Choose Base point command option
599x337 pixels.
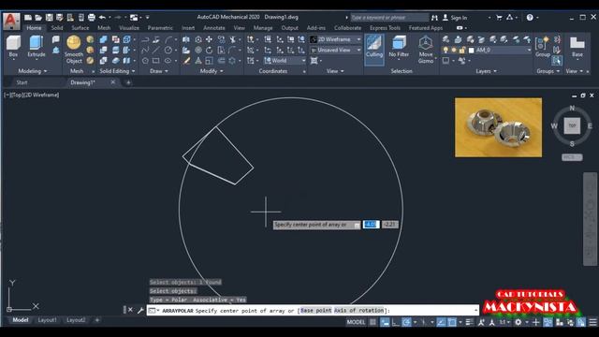pyautogui.click(x=316, y=310)
